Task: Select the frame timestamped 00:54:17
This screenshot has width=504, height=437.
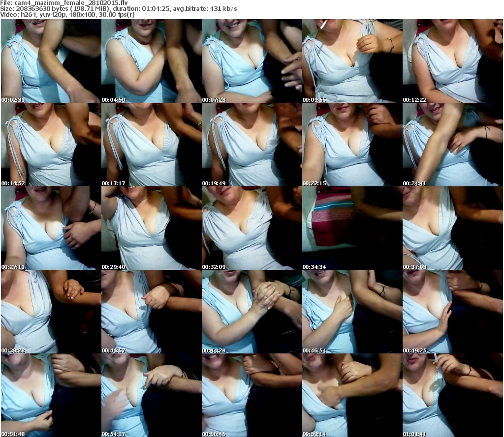Action: pos(152,395)
